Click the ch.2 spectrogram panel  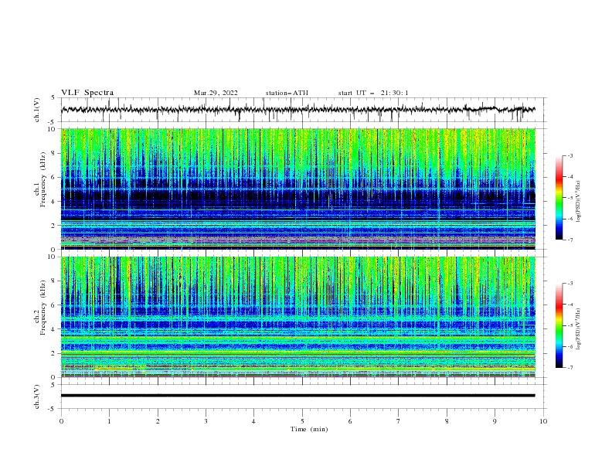(x=297, y=317)
